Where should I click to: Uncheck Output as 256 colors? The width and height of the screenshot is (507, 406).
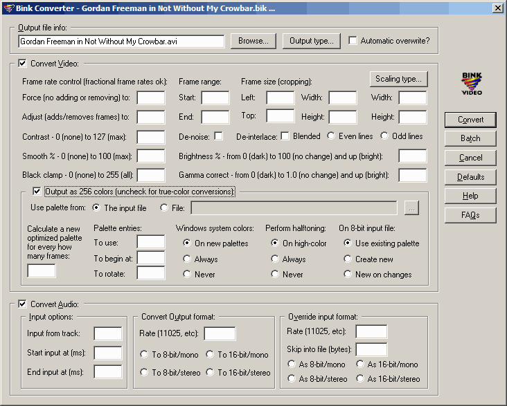pyautogui.click(x=37, y=192)
